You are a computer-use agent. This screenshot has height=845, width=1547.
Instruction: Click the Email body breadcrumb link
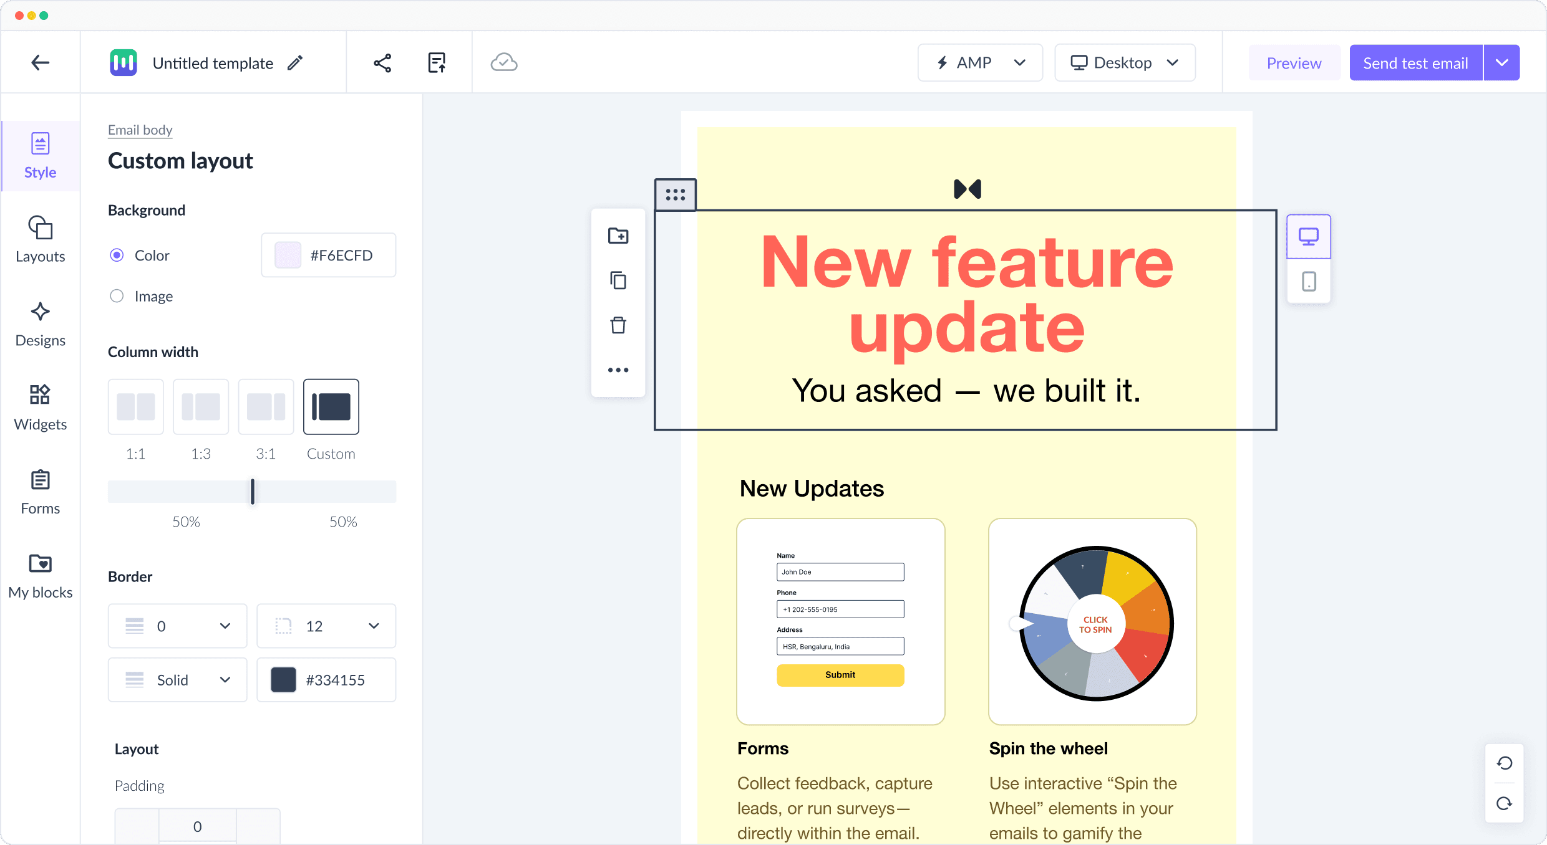click(140, 130)
